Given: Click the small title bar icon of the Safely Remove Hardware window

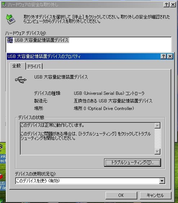Looking at the screenshot, I should click(4, 5).
